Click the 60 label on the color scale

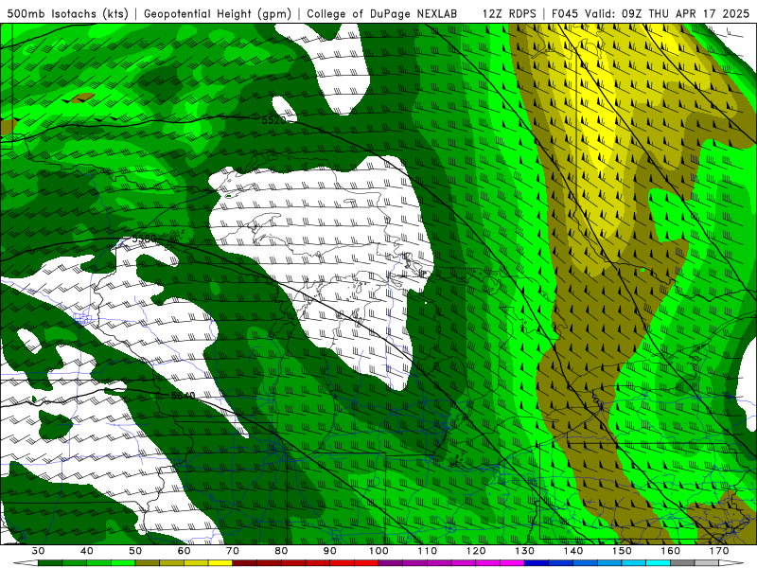(x=184, y=551)
